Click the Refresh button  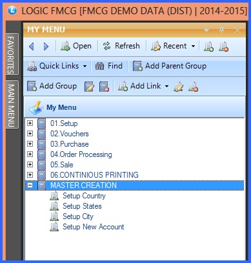(121, 46)
